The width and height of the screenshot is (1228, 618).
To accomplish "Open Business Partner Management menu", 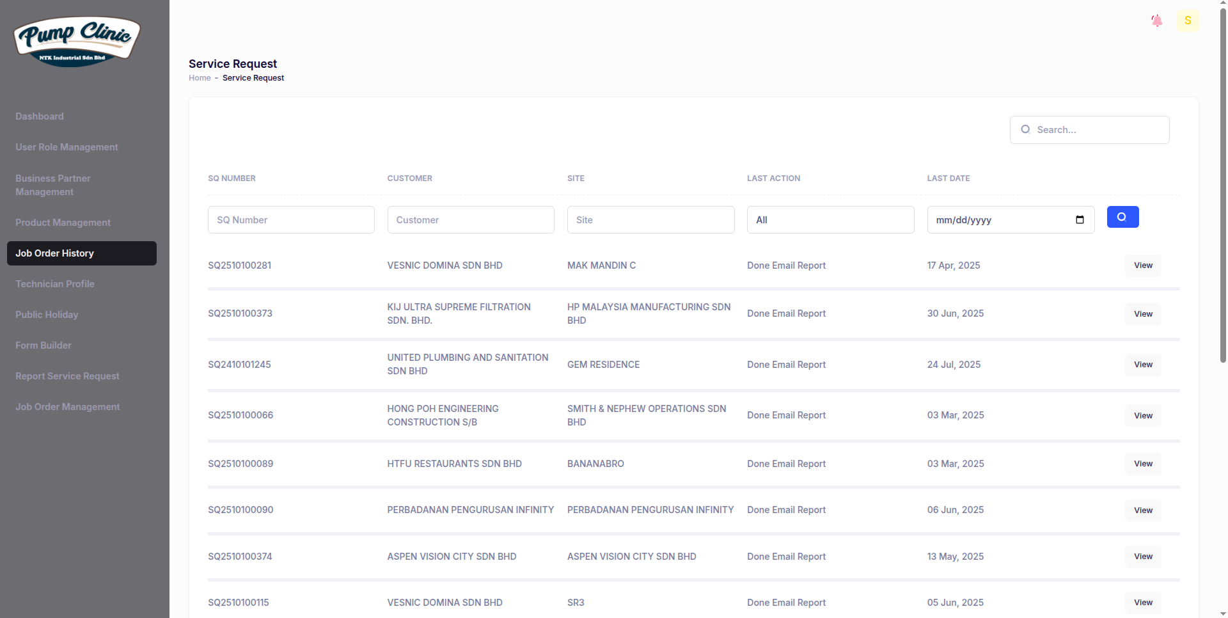I will 53,185.
